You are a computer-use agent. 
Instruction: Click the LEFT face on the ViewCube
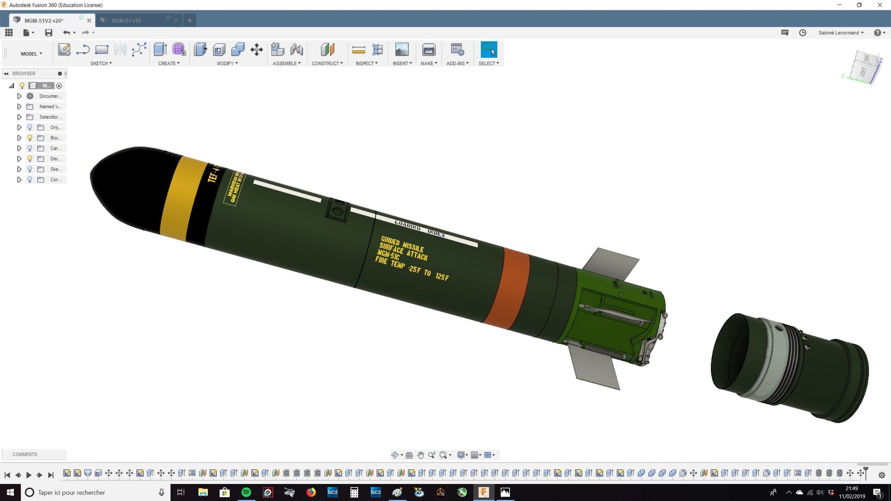pos(862,71)
